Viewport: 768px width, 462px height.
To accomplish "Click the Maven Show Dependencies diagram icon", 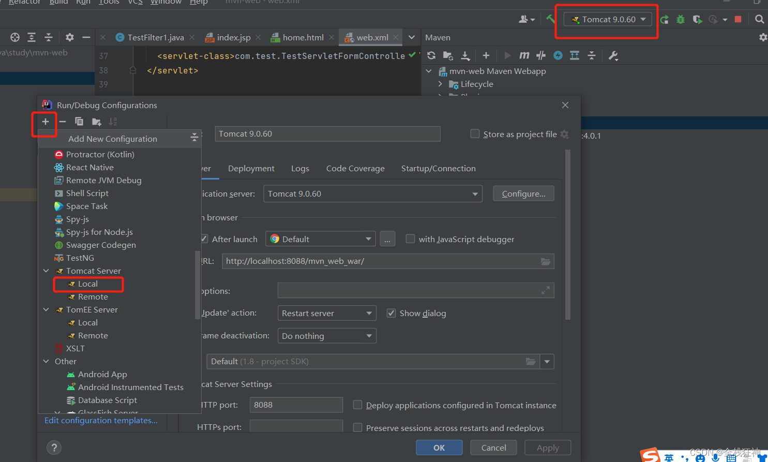I will point(575,55).
